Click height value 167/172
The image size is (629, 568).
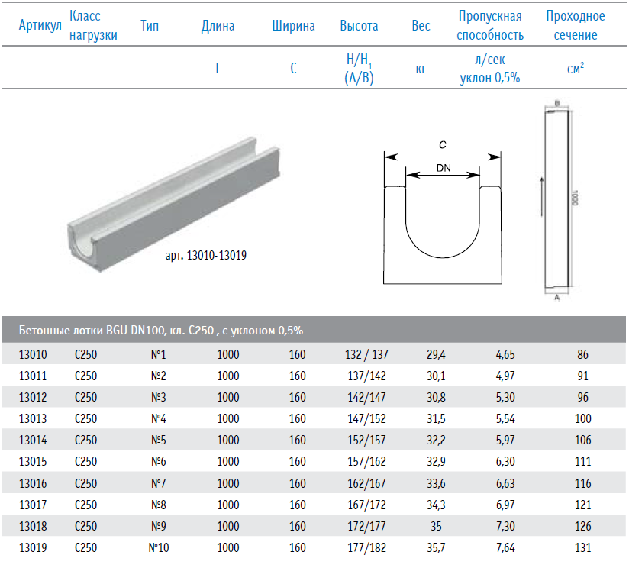(366, 505)
